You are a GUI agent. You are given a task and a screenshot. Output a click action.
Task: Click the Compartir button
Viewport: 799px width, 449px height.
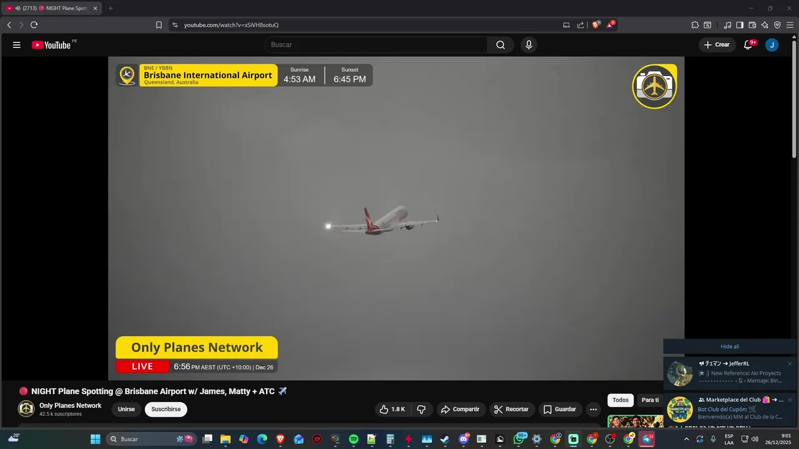point(460,409)
